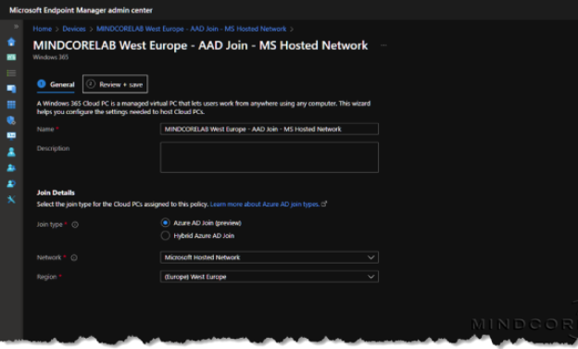The width and height of the screenshot is (578, 349).
Task: Click the Description text area
Action: click(270, 157)
